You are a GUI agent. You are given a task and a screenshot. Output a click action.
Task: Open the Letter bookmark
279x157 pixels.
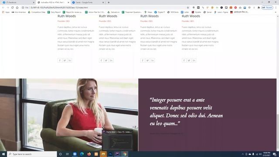185,12
